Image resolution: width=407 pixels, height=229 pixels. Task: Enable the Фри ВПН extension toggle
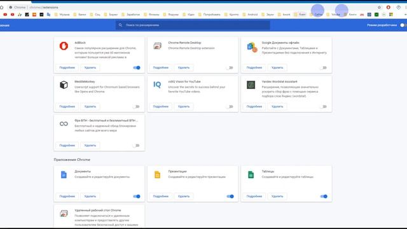tap(136, 146)
